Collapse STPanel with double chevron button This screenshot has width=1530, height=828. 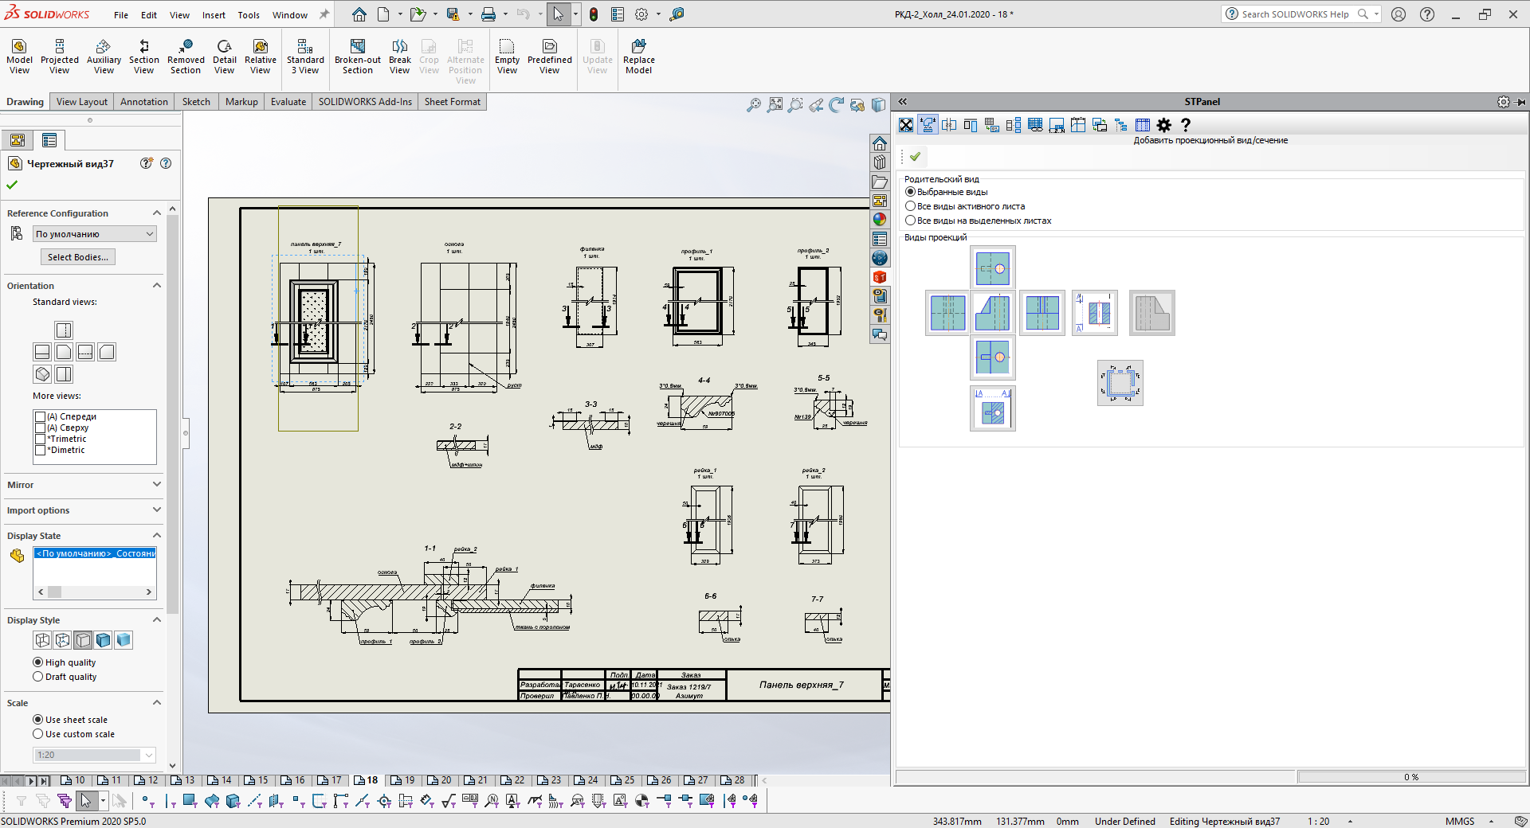coord(903,102)
